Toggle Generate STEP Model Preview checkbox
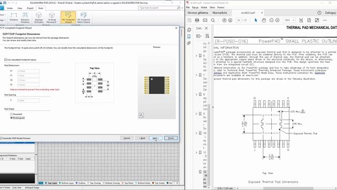Viewport: 337px width, 190px height. tap(1, 138)
